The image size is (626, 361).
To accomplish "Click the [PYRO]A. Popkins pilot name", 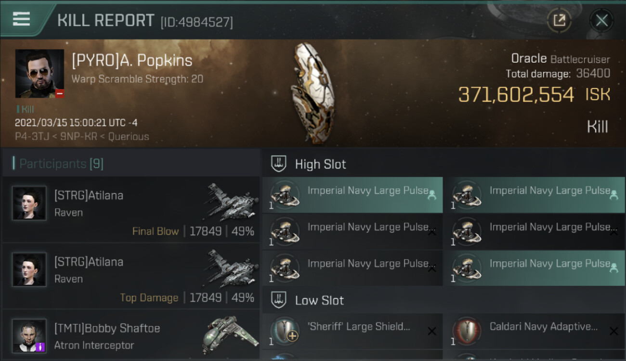I will tap(132, 61).
